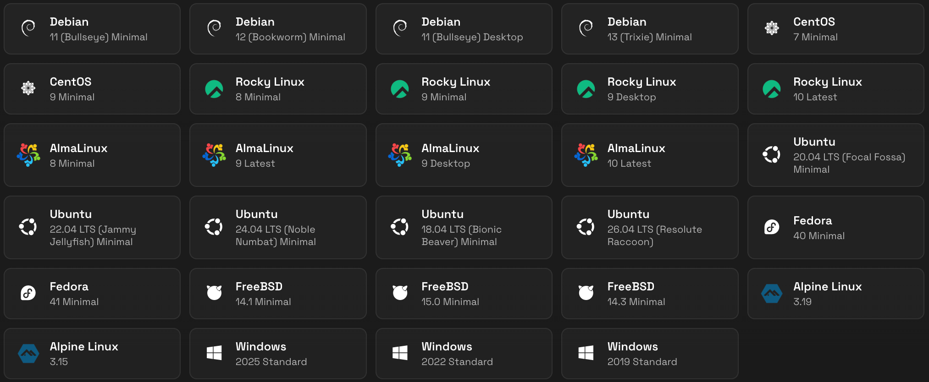The image size is (929, 382).
Task: Pick the Windows logo on the 2019 Standard card
Action: coord(586,353)
